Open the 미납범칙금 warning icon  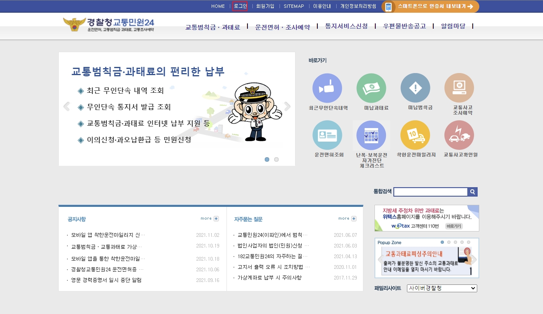(415, 88)
